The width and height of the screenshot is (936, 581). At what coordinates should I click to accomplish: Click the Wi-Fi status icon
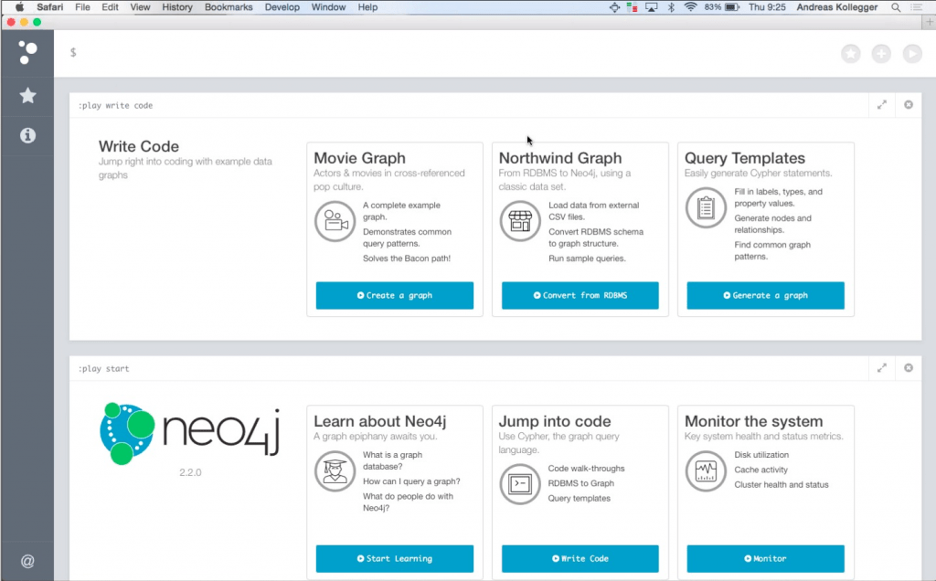click(x=691, y=7)
